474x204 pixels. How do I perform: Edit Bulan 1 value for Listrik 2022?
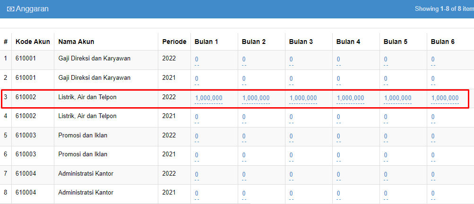coord(208,98)
